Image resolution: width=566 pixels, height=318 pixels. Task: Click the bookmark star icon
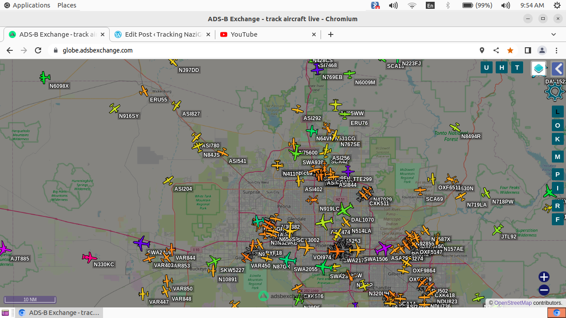[x=510, y=50]
